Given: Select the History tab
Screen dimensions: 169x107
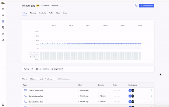Looking at the screenshot, I should [x=25, y=13].
